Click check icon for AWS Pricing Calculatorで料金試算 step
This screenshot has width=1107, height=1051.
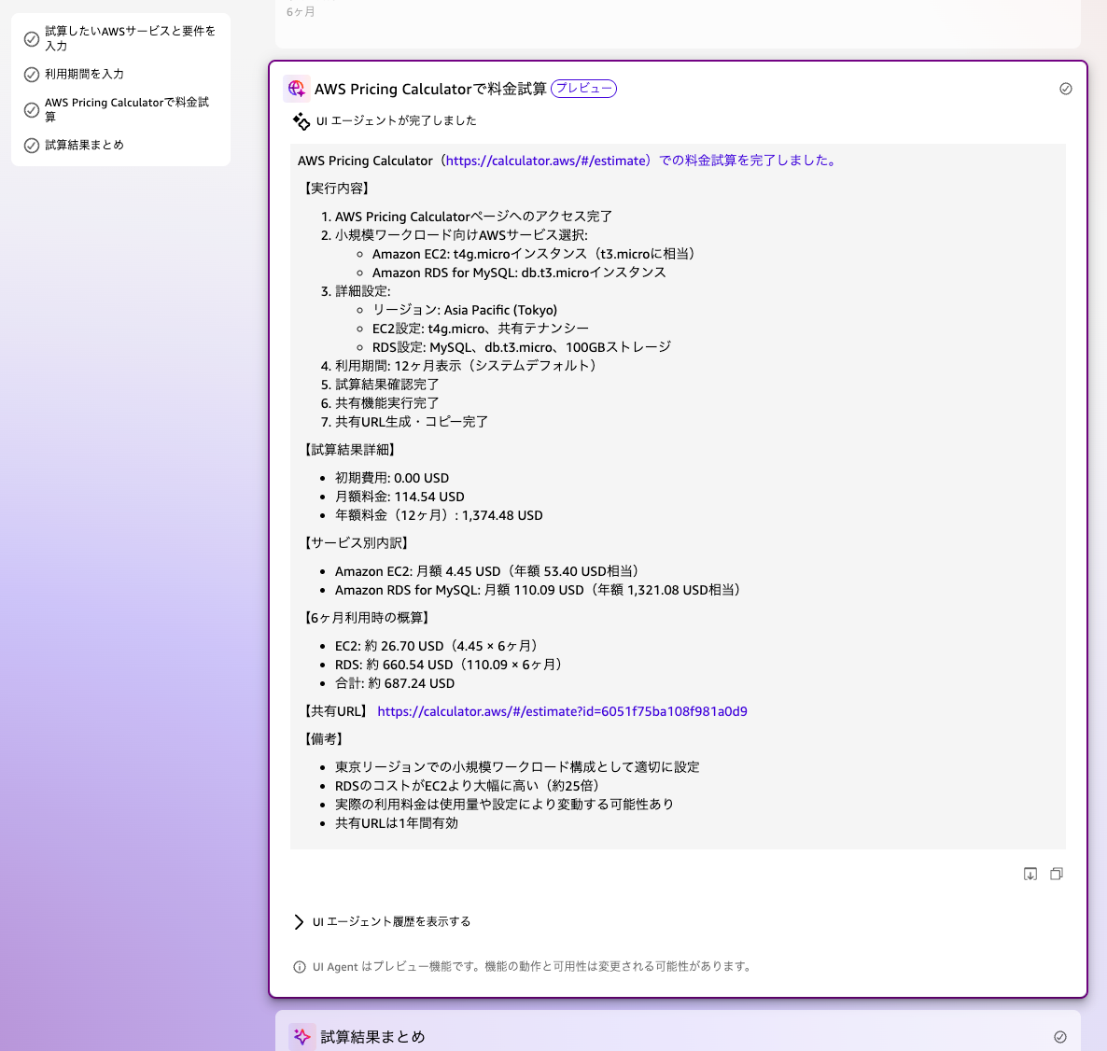click(31, 110)
